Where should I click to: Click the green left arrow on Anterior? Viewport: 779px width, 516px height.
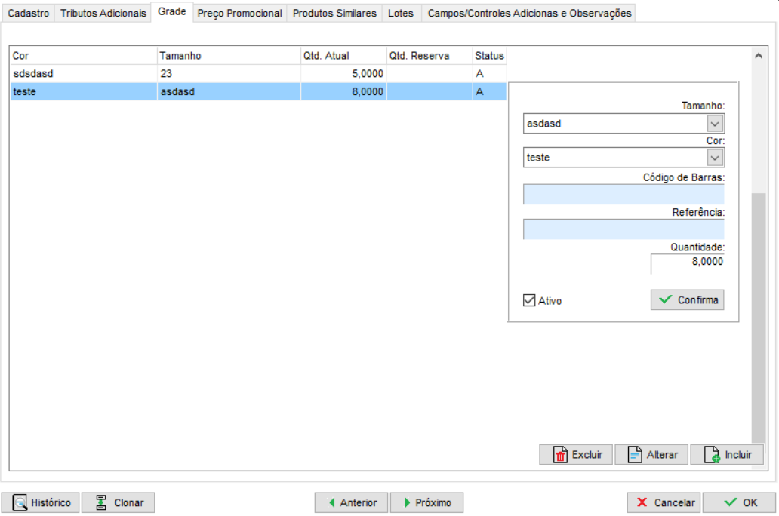click(x=332, y=502)
